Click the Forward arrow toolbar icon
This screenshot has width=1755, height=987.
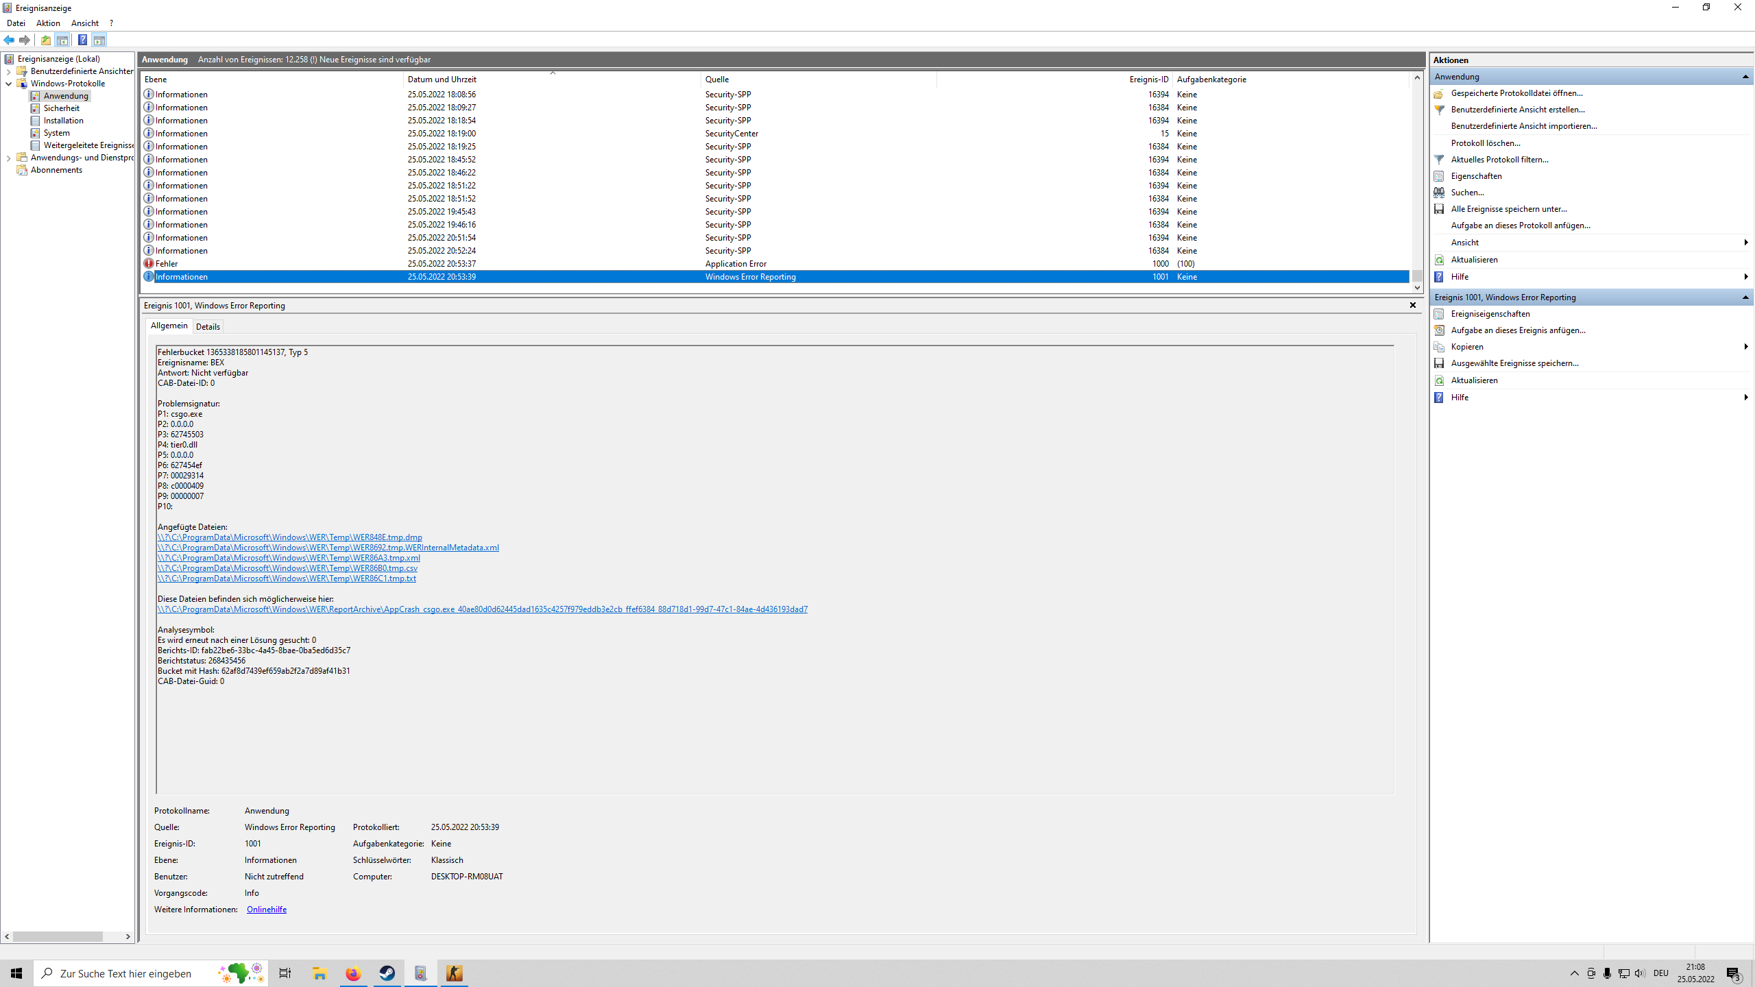click(25, 40)
